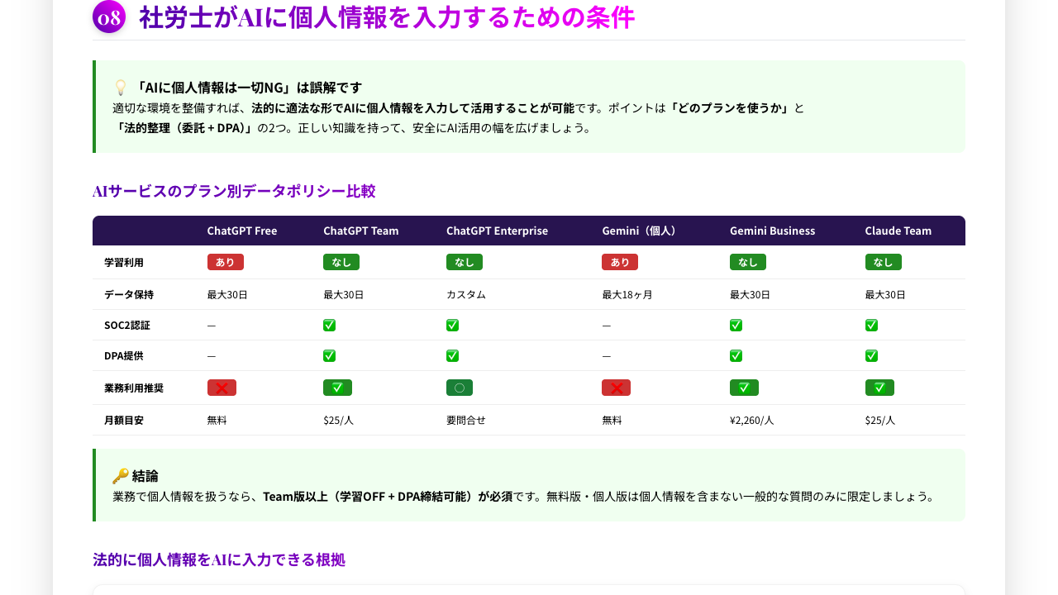
Task: Click the 最大18ヶ月 data retention cell
Action: point(627,295)
